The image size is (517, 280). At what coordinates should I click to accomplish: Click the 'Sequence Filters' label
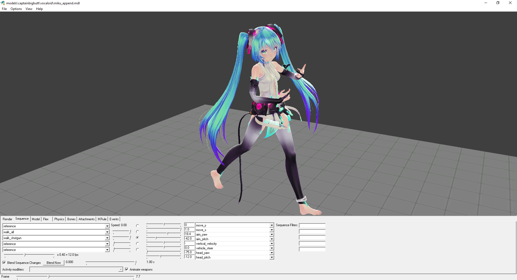[x=287, y=225]
